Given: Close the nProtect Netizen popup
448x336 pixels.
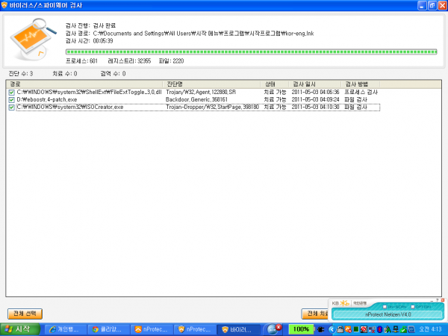Looking at the screenshot, I should click(x=443, y=300).
